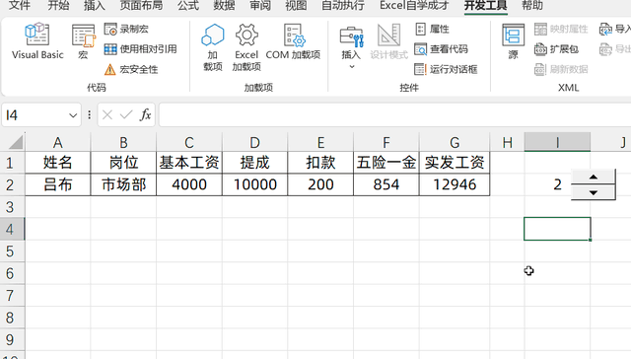The image size is (631, 359).
Task: Click 运行对话框 button
Action: [x=446, y=69]
